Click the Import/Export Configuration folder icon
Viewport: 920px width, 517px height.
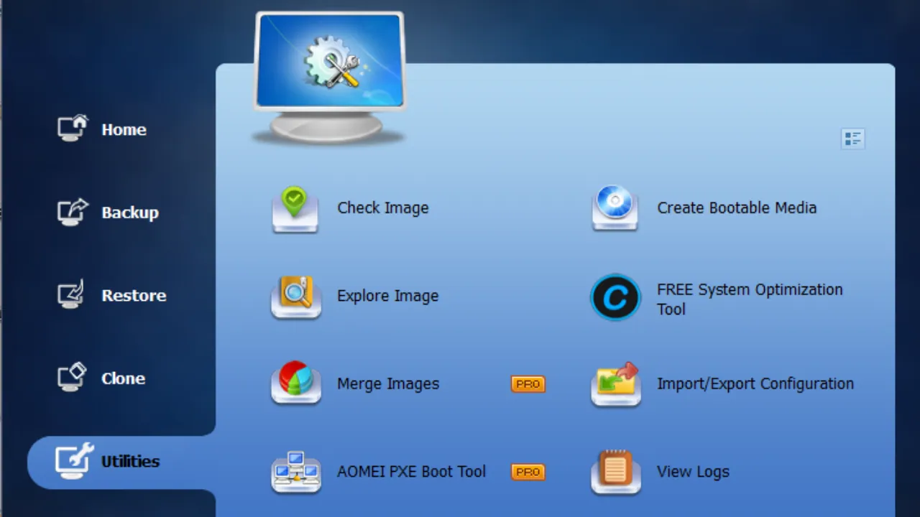pyautogui.click(x=615, y=384)
